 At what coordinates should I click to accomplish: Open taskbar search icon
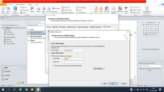9,89
